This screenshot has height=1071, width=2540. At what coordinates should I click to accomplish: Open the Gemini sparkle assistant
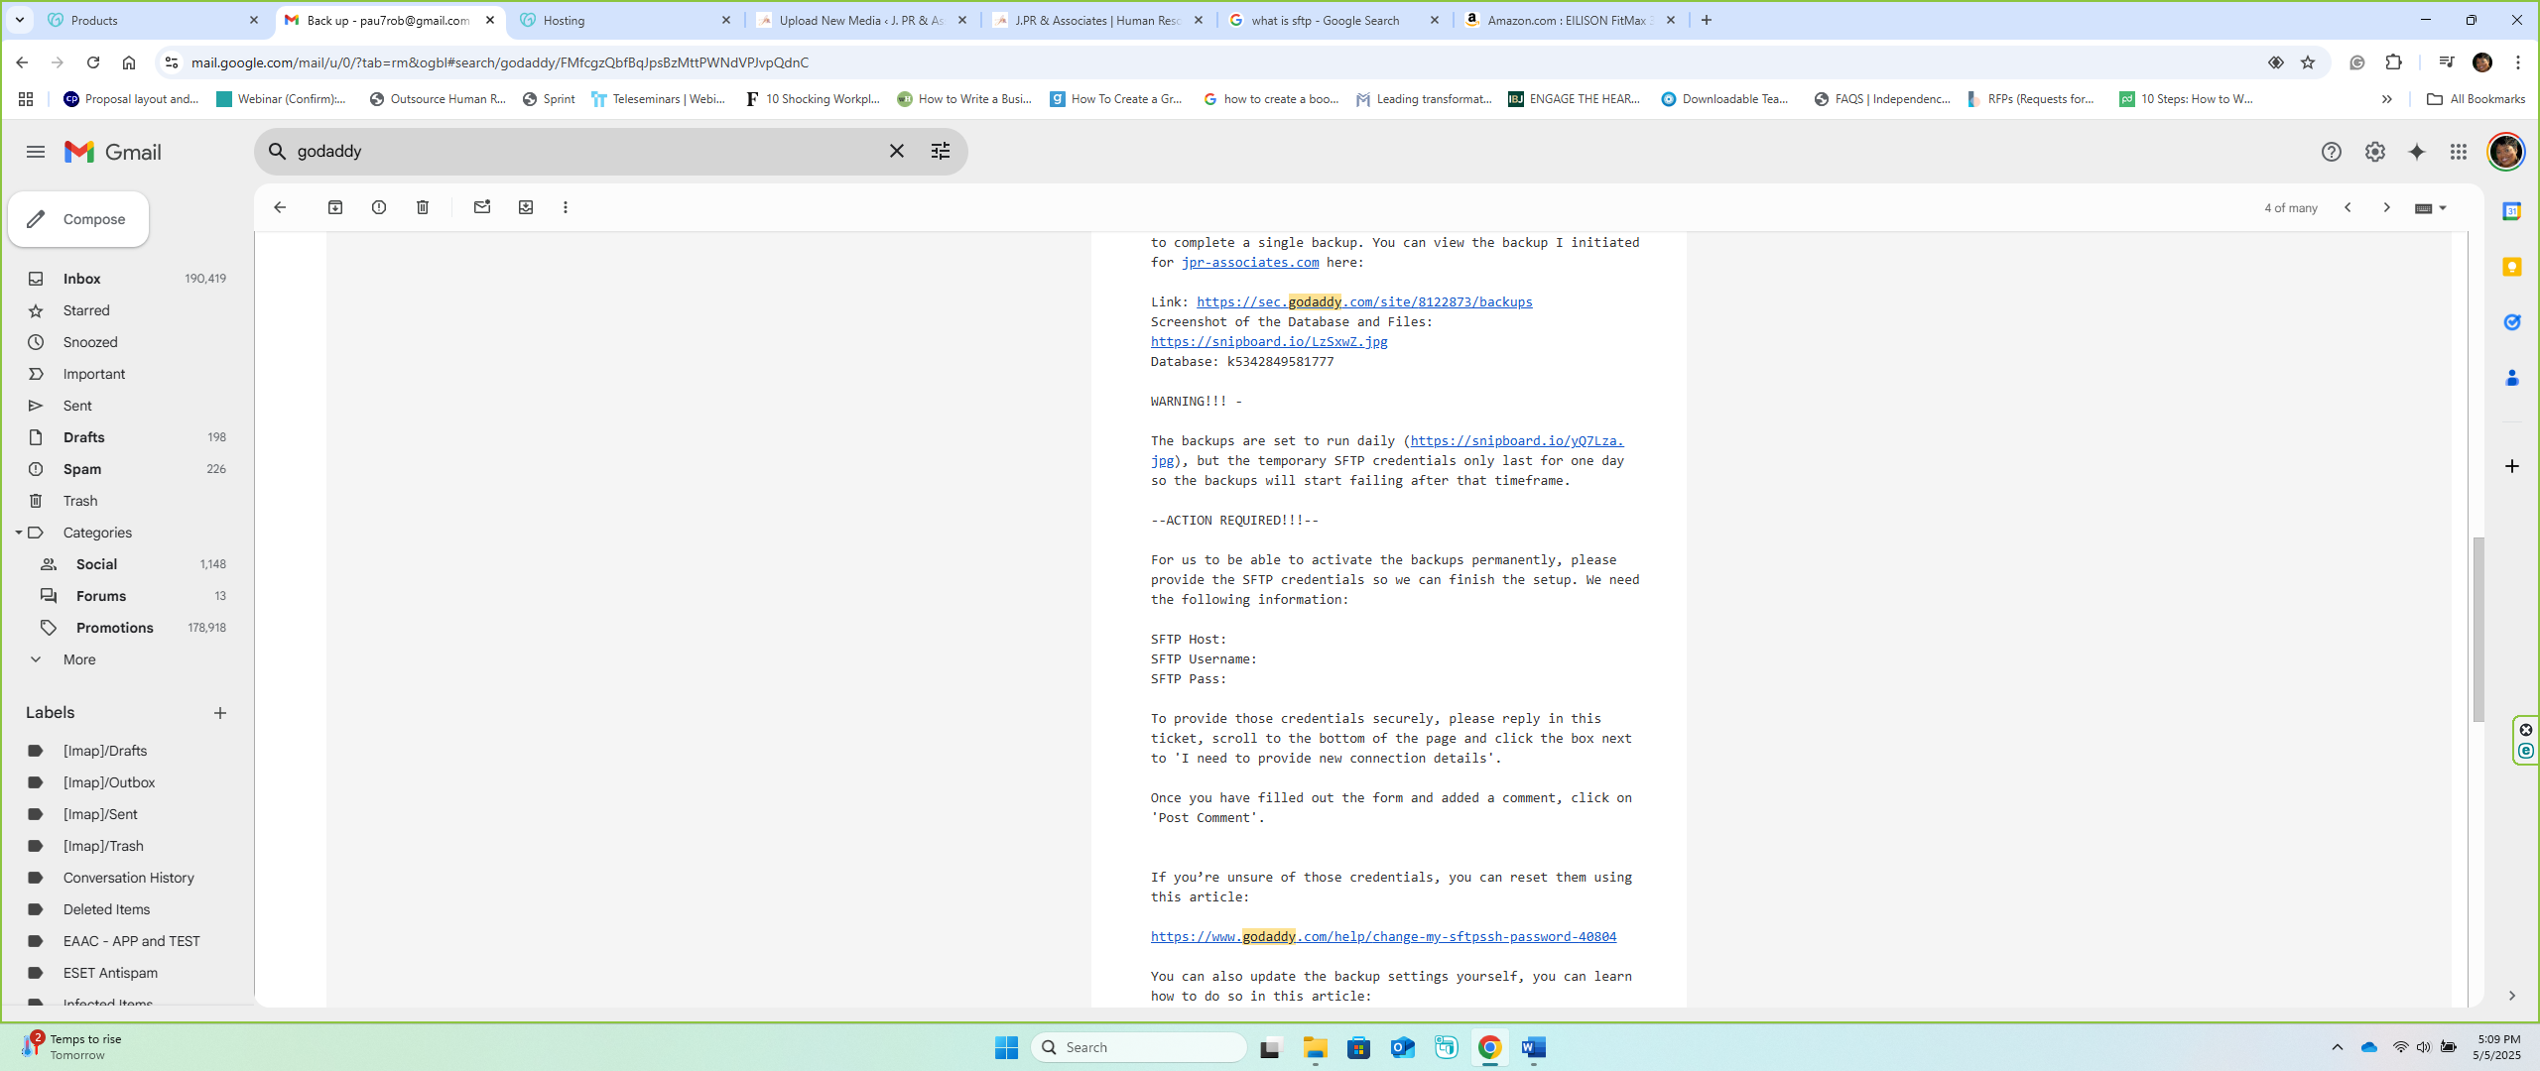2417,152
